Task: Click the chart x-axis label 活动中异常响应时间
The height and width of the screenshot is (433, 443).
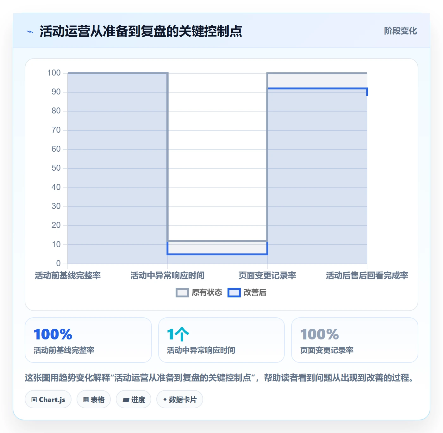Action: [167, 276]
